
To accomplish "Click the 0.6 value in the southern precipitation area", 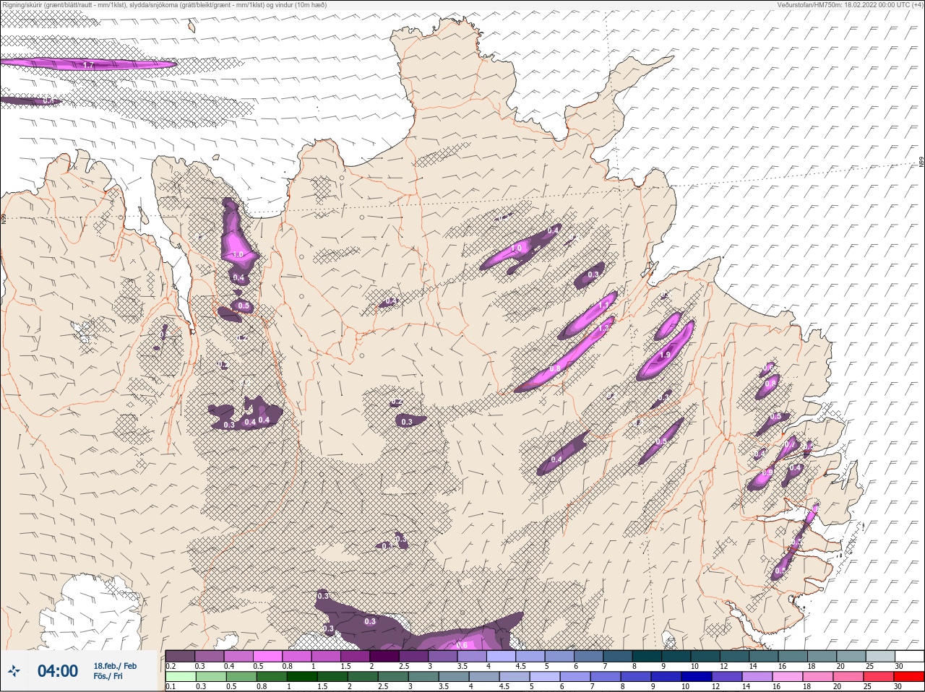I will (x=462, y=645).
